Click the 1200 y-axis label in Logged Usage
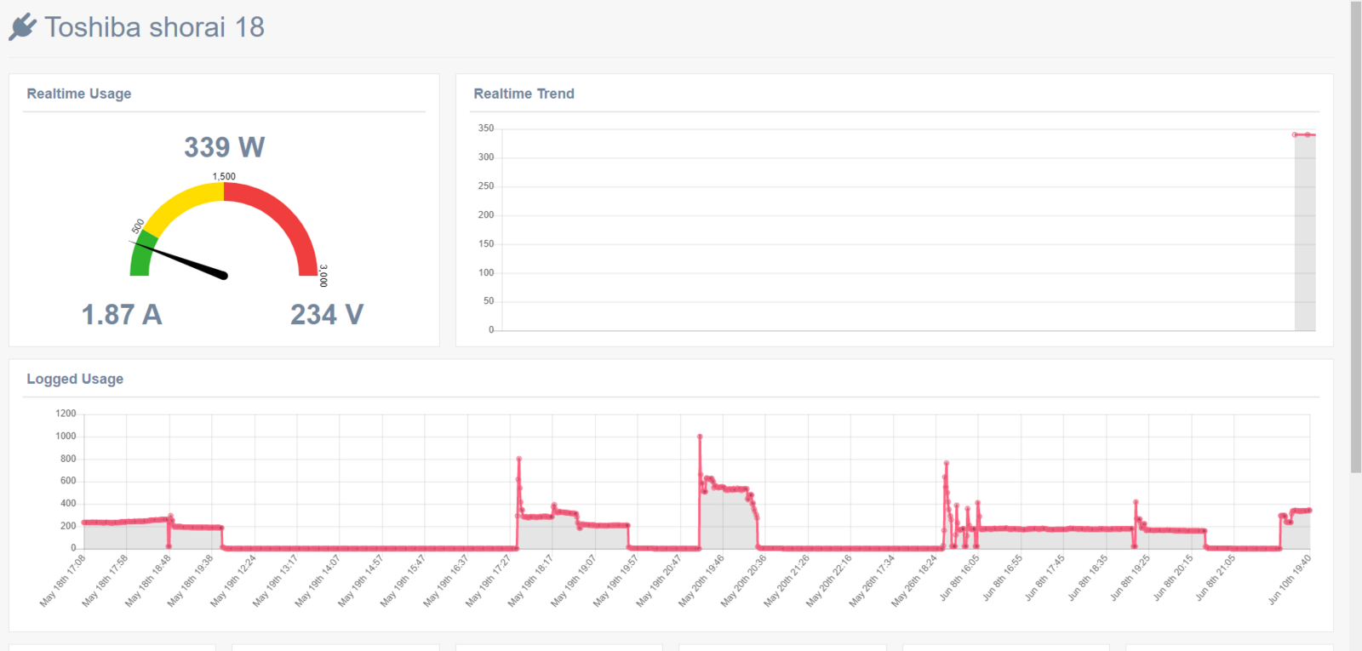Viewport: 1362px width, 651px height. (66, 414)
